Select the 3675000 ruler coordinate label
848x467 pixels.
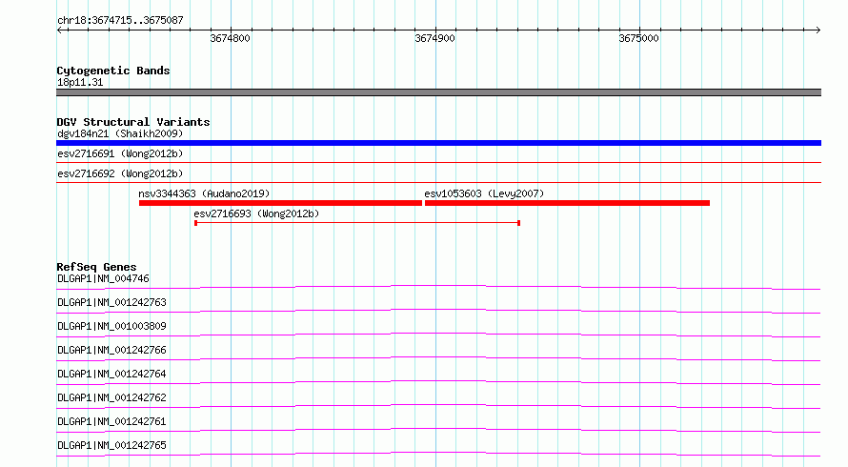[638, 38]
